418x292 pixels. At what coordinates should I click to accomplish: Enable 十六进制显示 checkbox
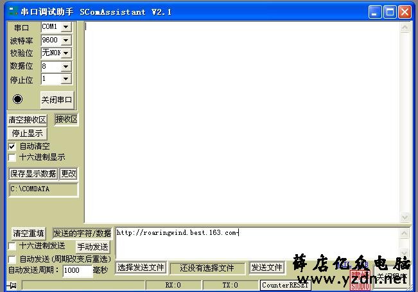pyautogui.click(x=12, y=157)
